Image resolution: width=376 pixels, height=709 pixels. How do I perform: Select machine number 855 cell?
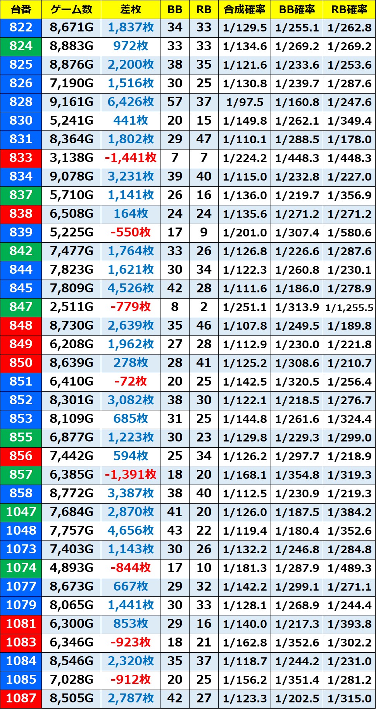[21, 438]
